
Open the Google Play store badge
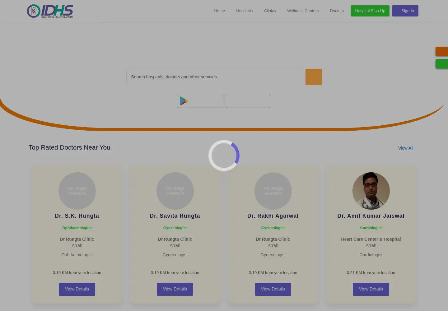(200, 101)
